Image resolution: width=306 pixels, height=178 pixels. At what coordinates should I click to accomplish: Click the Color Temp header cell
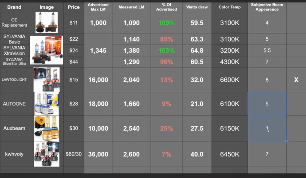tap(229, 7)
